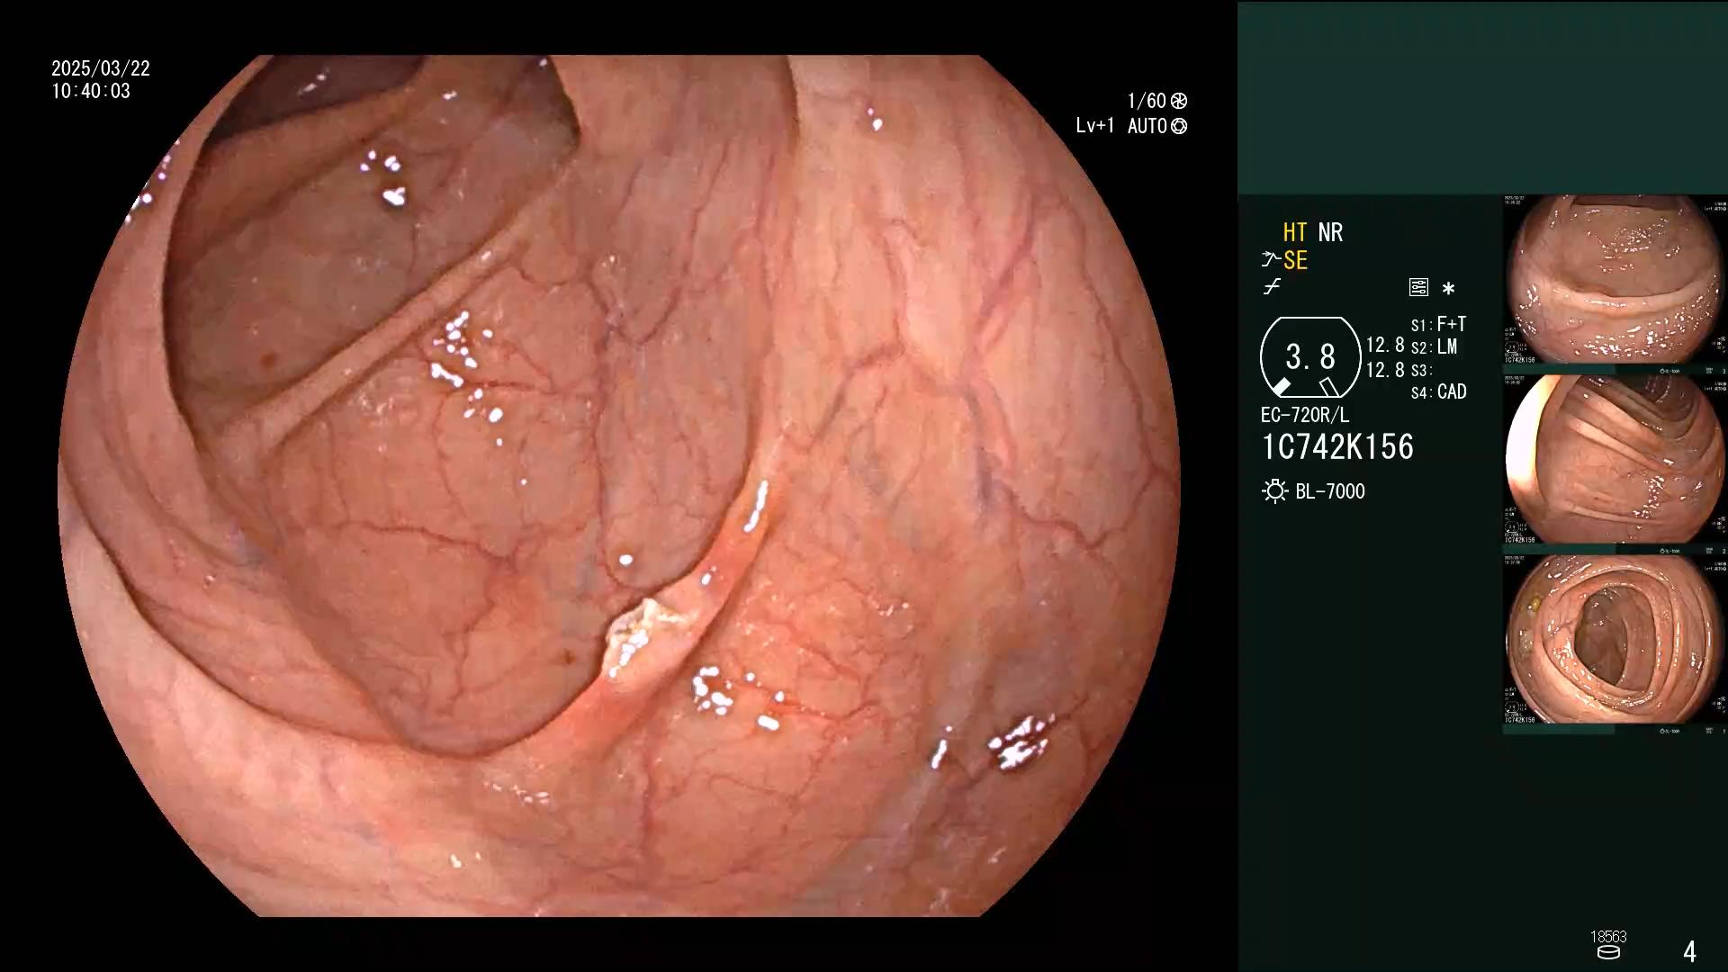Click the AUTO iris mode icon
Screen dimensions: 1728x972
tap(1179, 126)
